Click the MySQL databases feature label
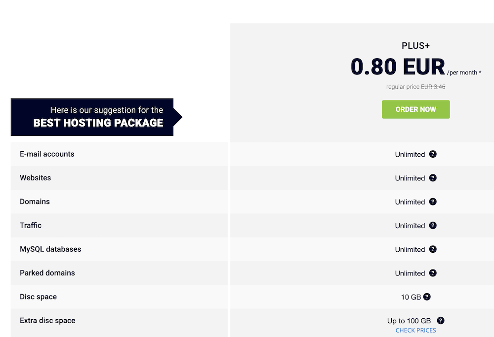 [50, 249]
